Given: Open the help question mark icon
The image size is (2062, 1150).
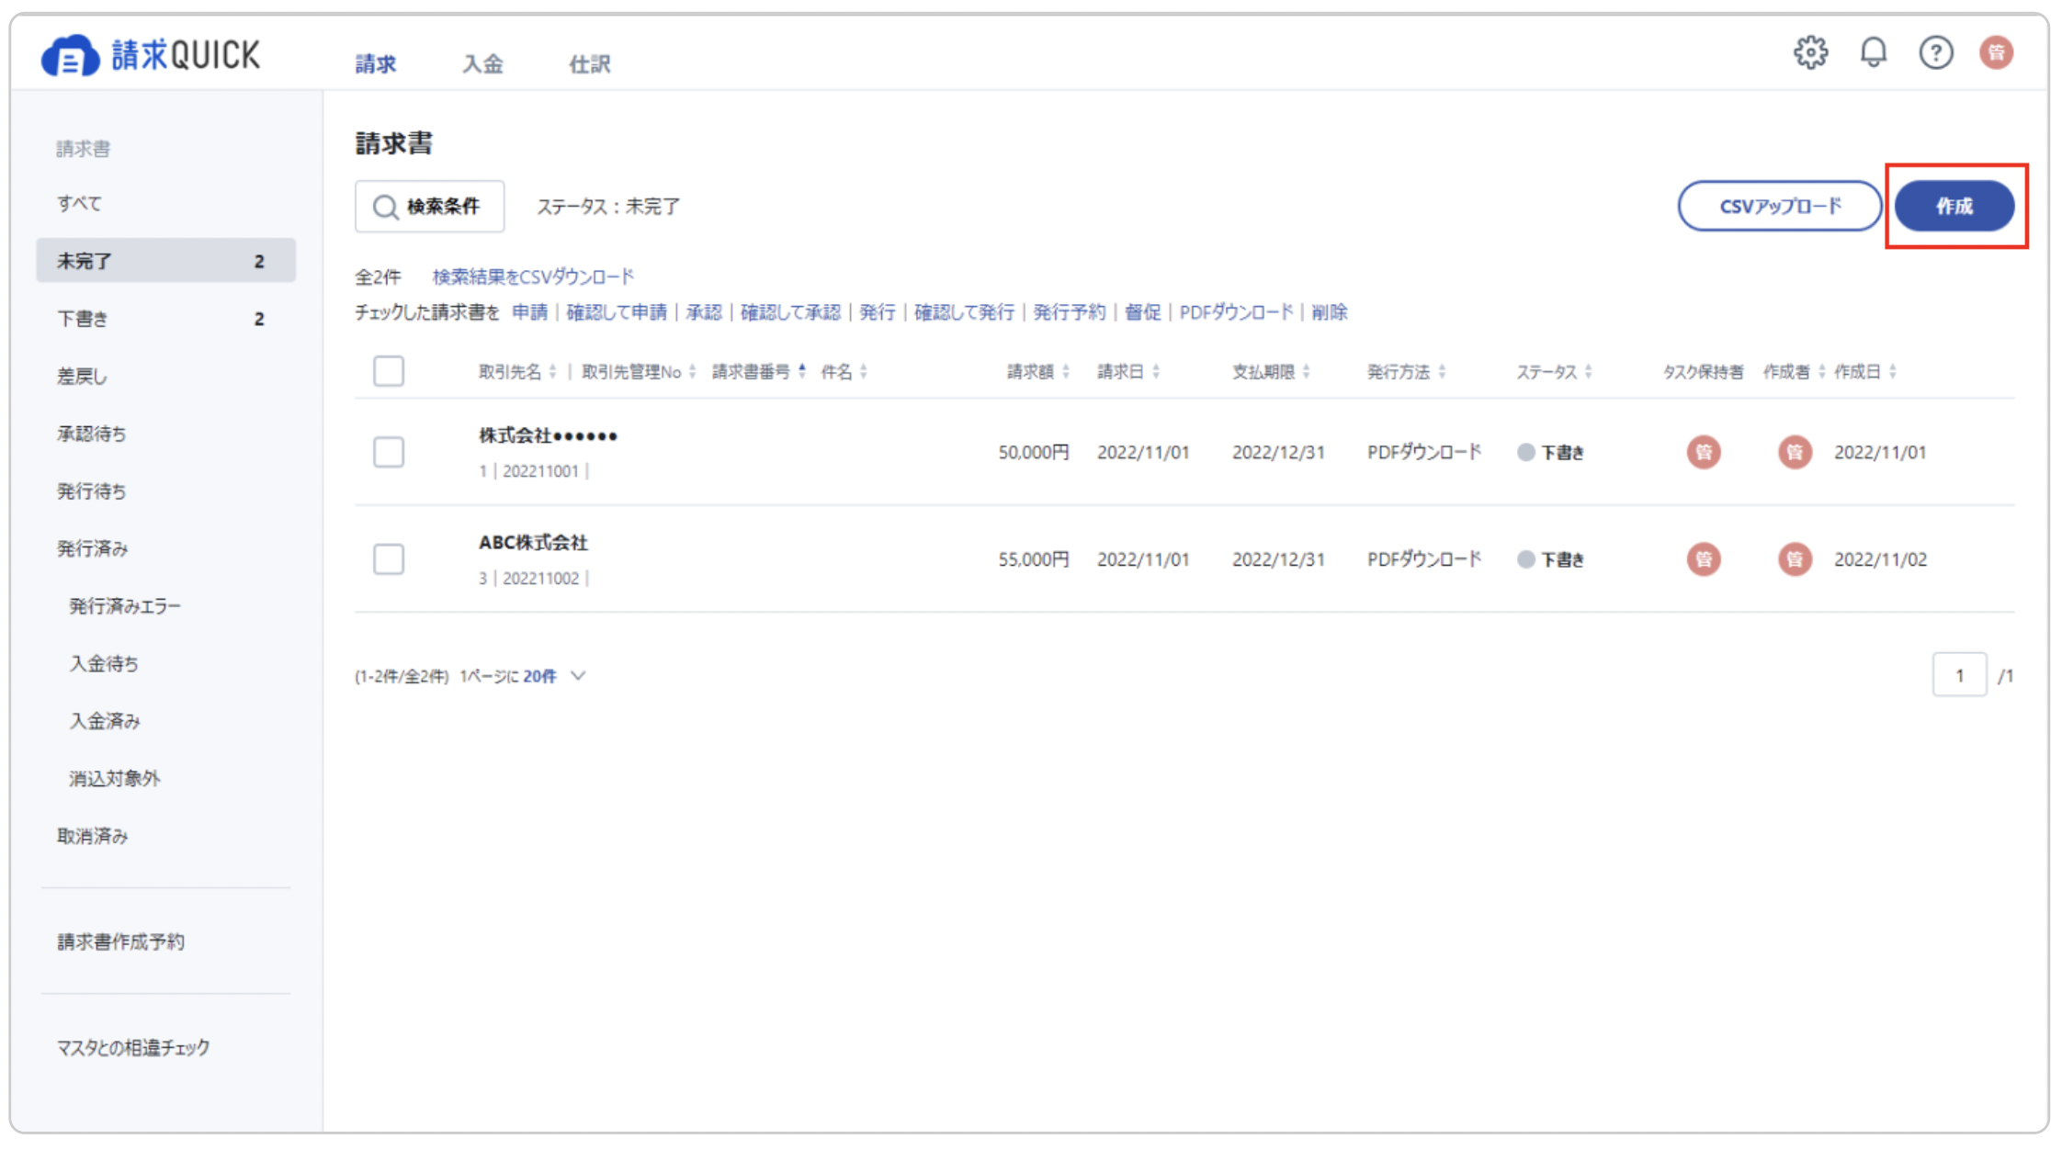Looking at the screenshot, I should point(1935,52).
